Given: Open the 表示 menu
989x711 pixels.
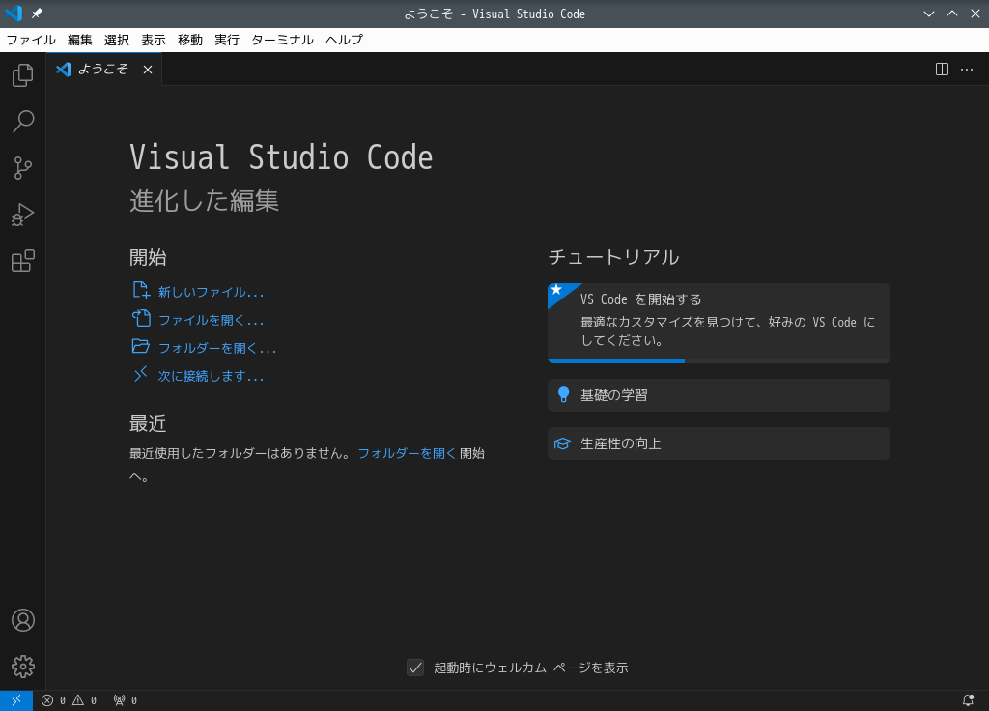Looking at the screenshot, I should [x=154, y=40].
